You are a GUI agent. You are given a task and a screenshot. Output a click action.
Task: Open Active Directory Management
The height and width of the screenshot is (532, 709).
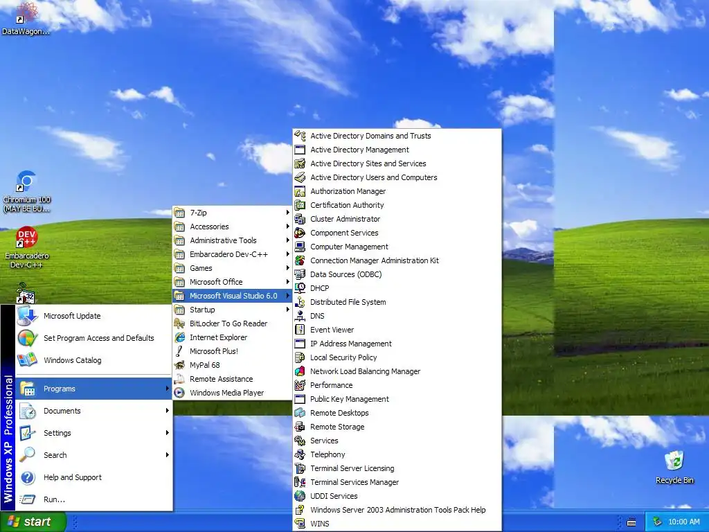click(397, 150)
